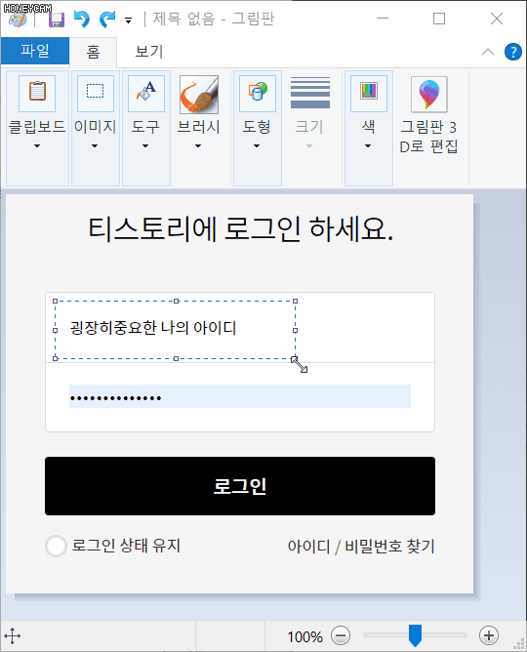Collapse the ribbon with chevron
The image size is (527, 652).
tap(488, 52)
